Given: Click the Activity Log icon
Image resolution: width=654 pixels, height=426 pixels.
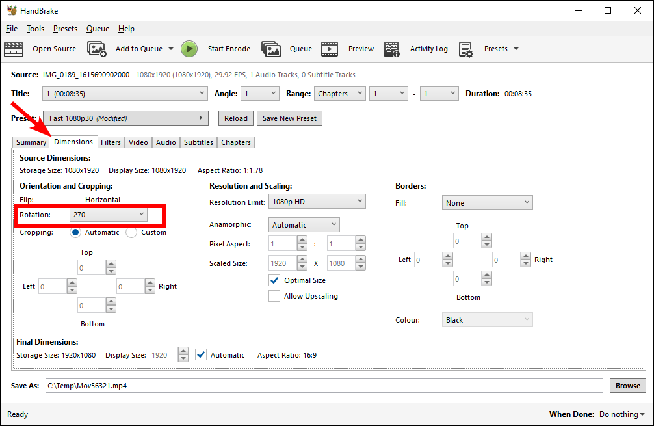Looking at the screenshot, I should (x=391, y=49).
